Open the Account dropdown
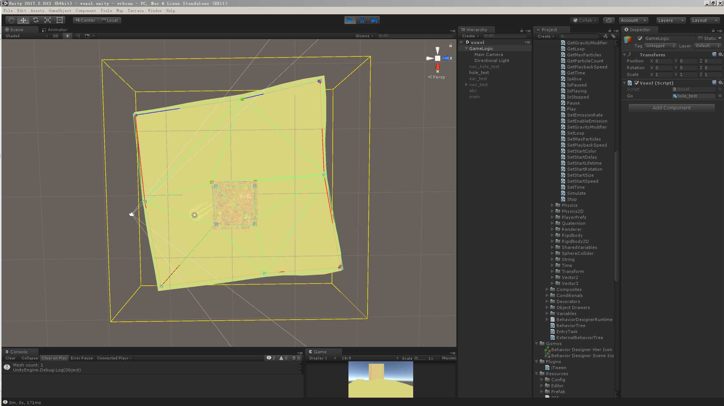This screenshot has height=406, width=724. tap(633, 20)
